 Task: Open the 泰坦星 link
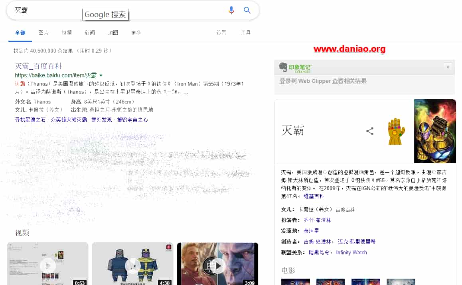[312, 231]
